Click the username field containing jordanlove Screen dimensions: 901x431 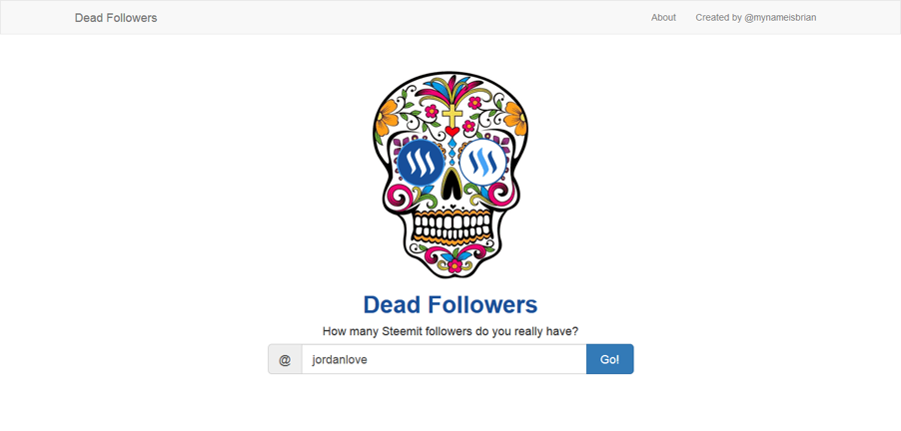tap(444, 359)
